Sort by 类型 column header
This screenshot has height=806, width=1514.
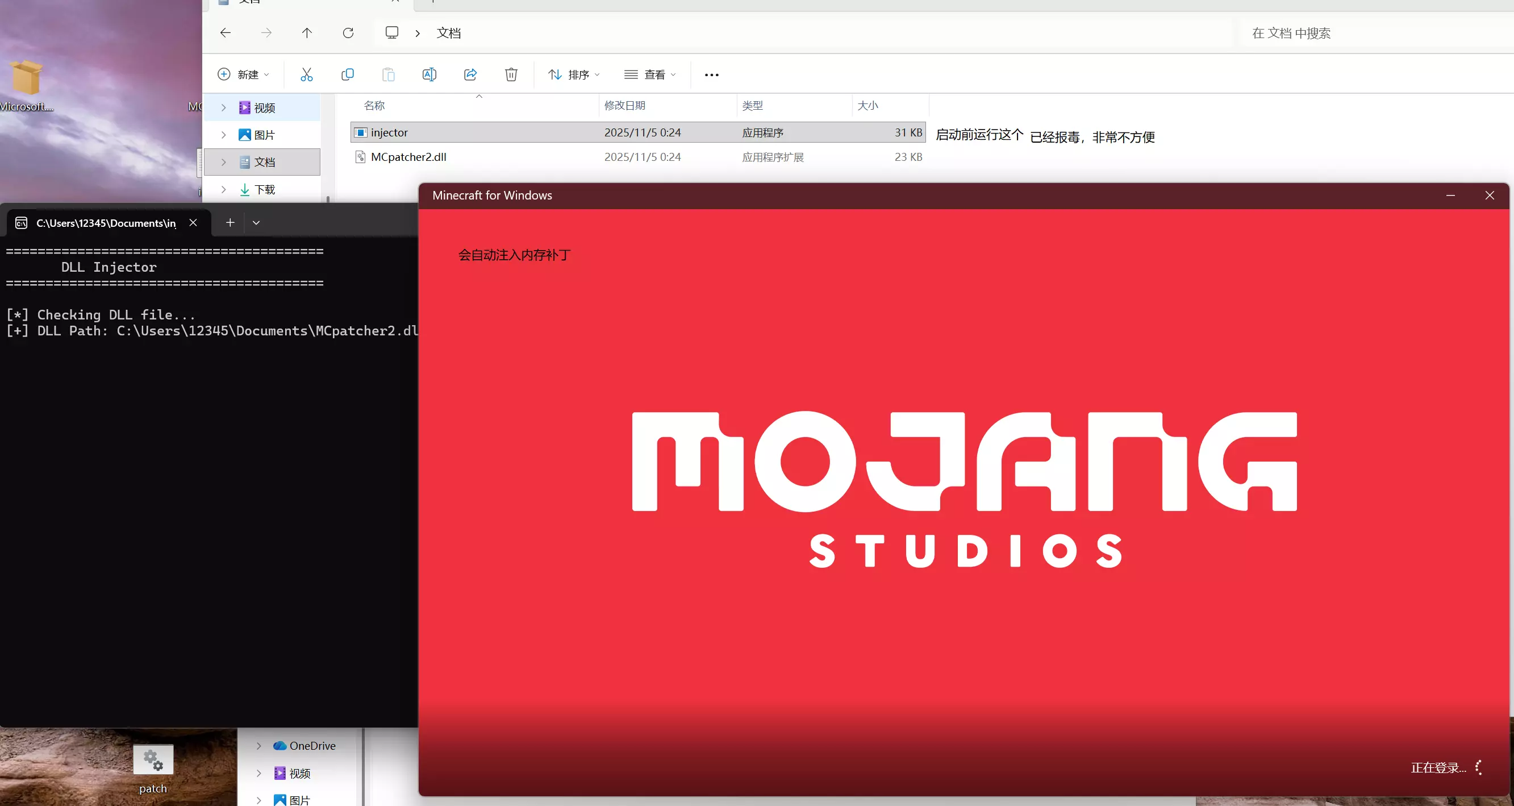point(752,105)
